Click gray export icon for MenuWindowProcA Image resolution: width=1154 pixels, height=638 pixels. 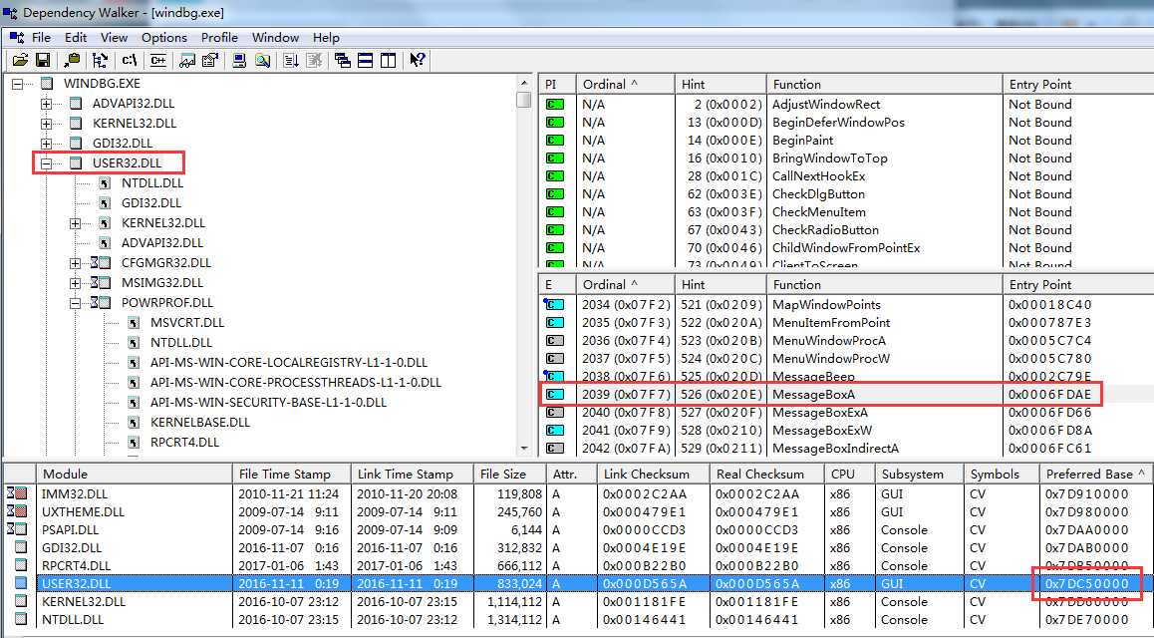point(555,341)
